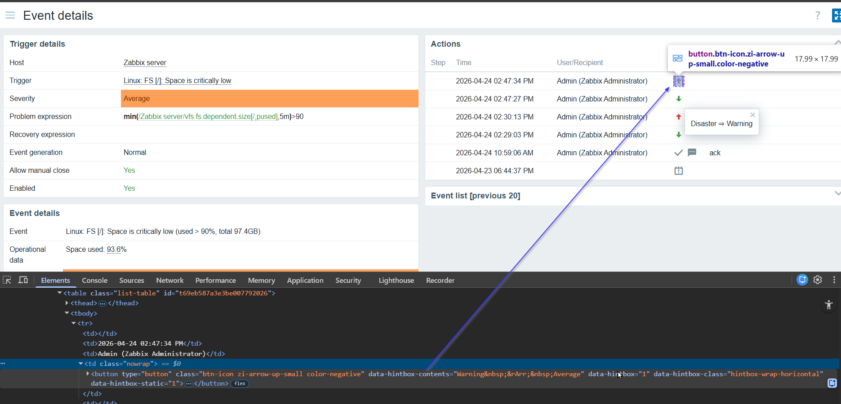
Task: Expand the Event list [previous 20] section
Action: click(837, 193)
